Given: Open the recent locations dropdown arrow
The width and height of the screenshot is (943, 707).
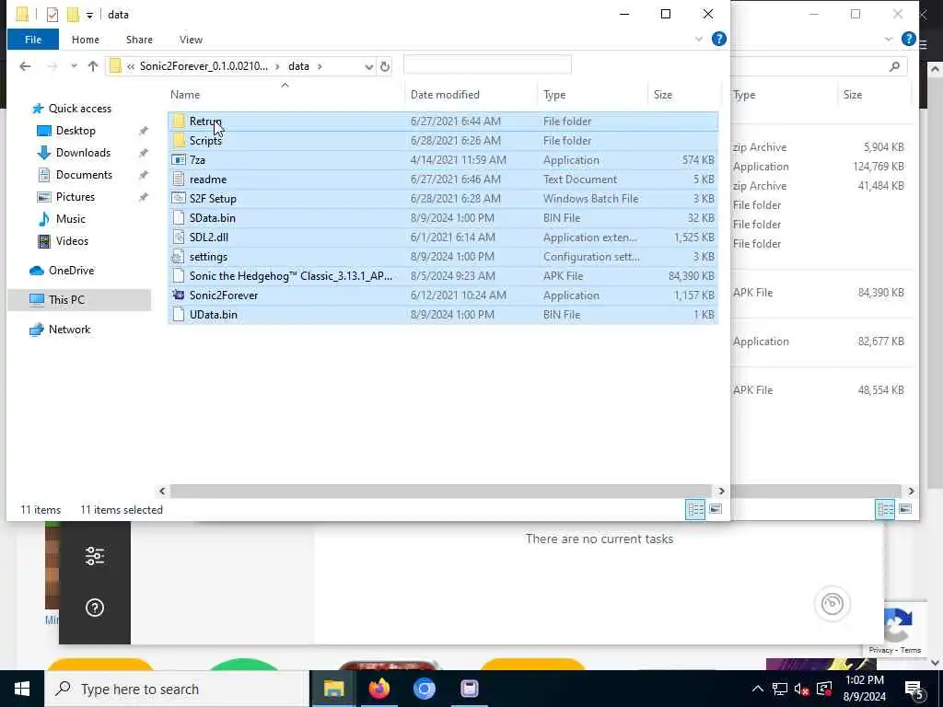Looking at the screenshot, I should (x=74, y=66).
